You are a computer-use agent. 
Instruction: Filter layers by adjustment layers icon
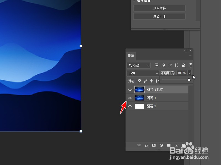coord(163,65)
